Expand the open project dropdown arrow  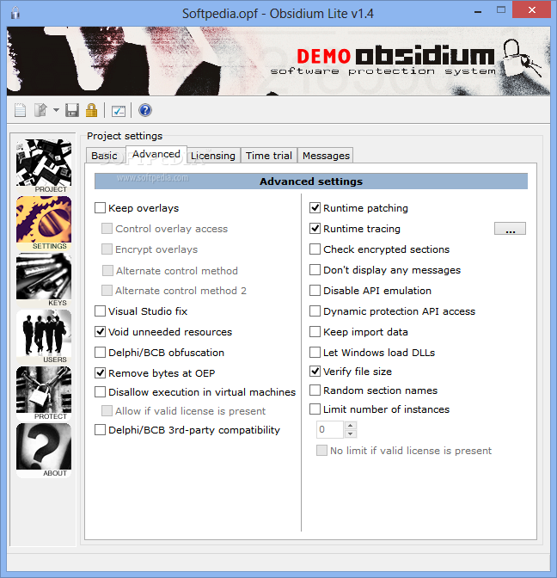56,110
